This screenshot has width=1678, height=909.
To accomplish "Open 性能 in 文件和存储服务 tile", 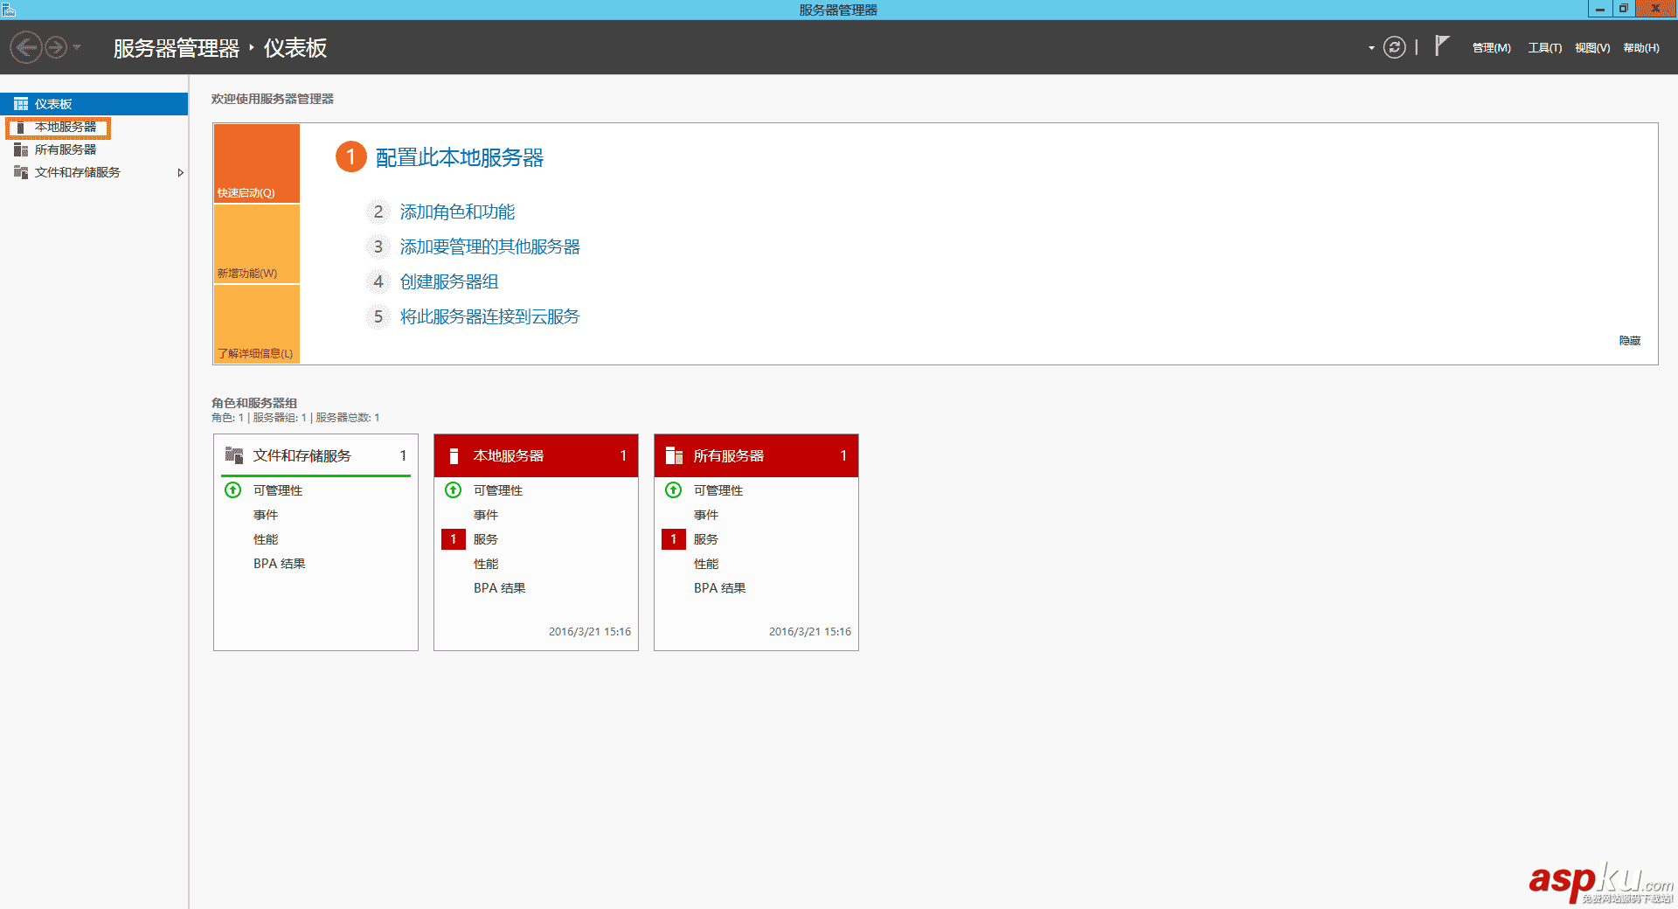I will (266, 539).
